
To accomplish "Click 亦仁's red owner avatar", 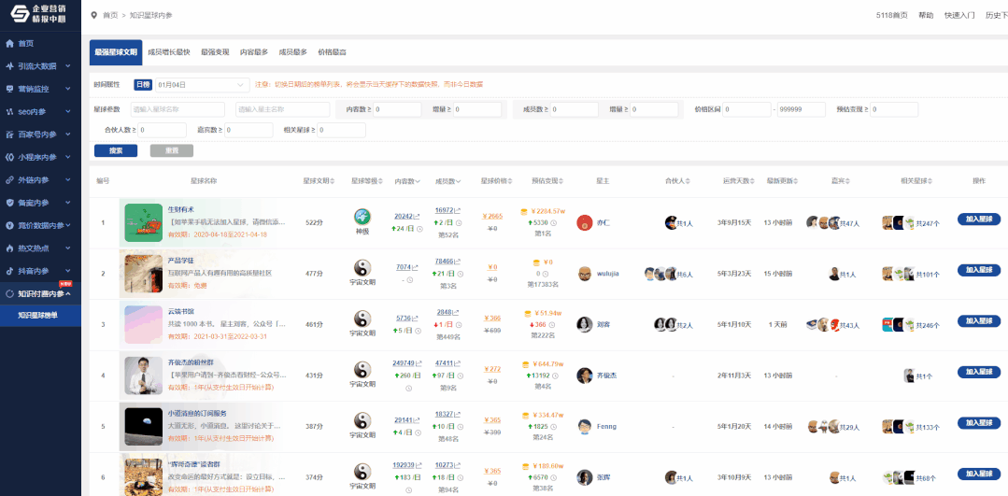I will [x=585, y=223].
